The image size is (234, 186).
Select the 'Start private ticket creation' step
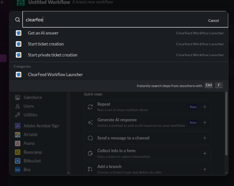(x=119, y=55)
